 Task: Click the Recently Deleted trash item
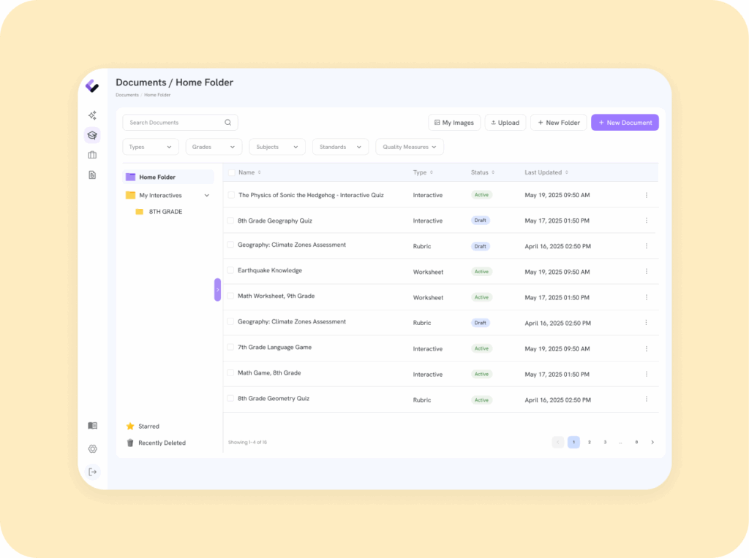(162, 443)
